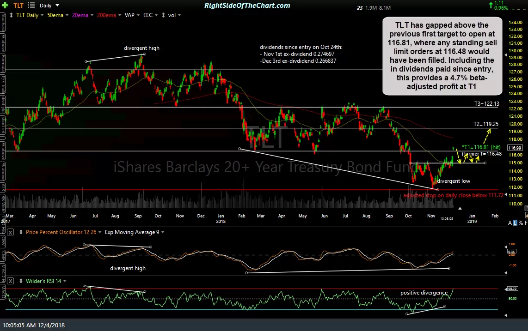Open the 50ema indicator dropdown
The width and height of the screenshot is (528, 331).
pyautogui.click(x=67, y=15)
